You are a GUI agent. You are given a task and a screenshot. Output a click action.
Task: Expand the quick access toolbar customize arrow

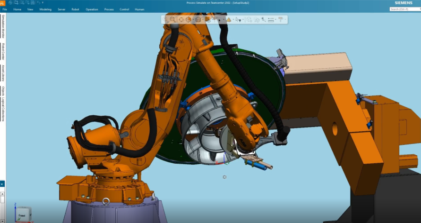pyautogui.click(x=43, y=3)
